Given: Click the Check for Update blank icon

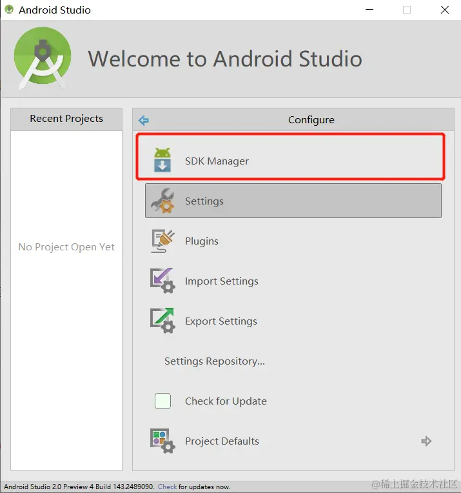Looking at the screenshot, I should [162, 401].
